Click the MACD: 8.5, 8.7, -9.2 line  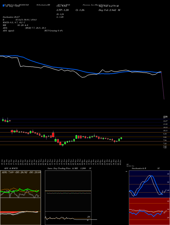click(x=14, y=22)
